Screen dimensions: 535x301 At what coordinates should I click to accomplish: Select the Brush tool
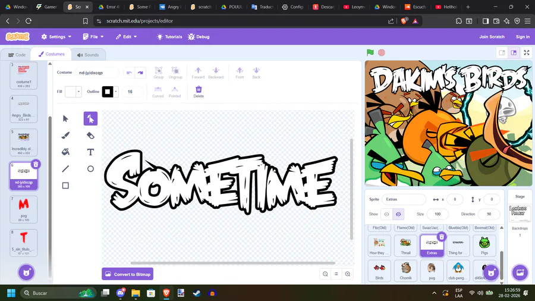coord(65,136)
